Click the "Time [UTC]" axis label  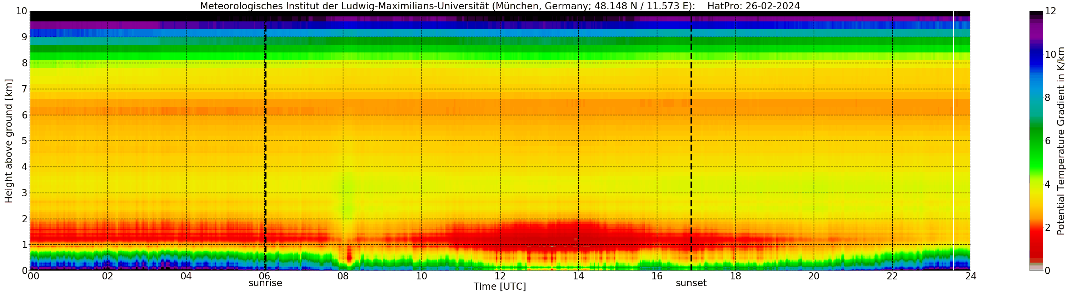[x=500, y=287]
